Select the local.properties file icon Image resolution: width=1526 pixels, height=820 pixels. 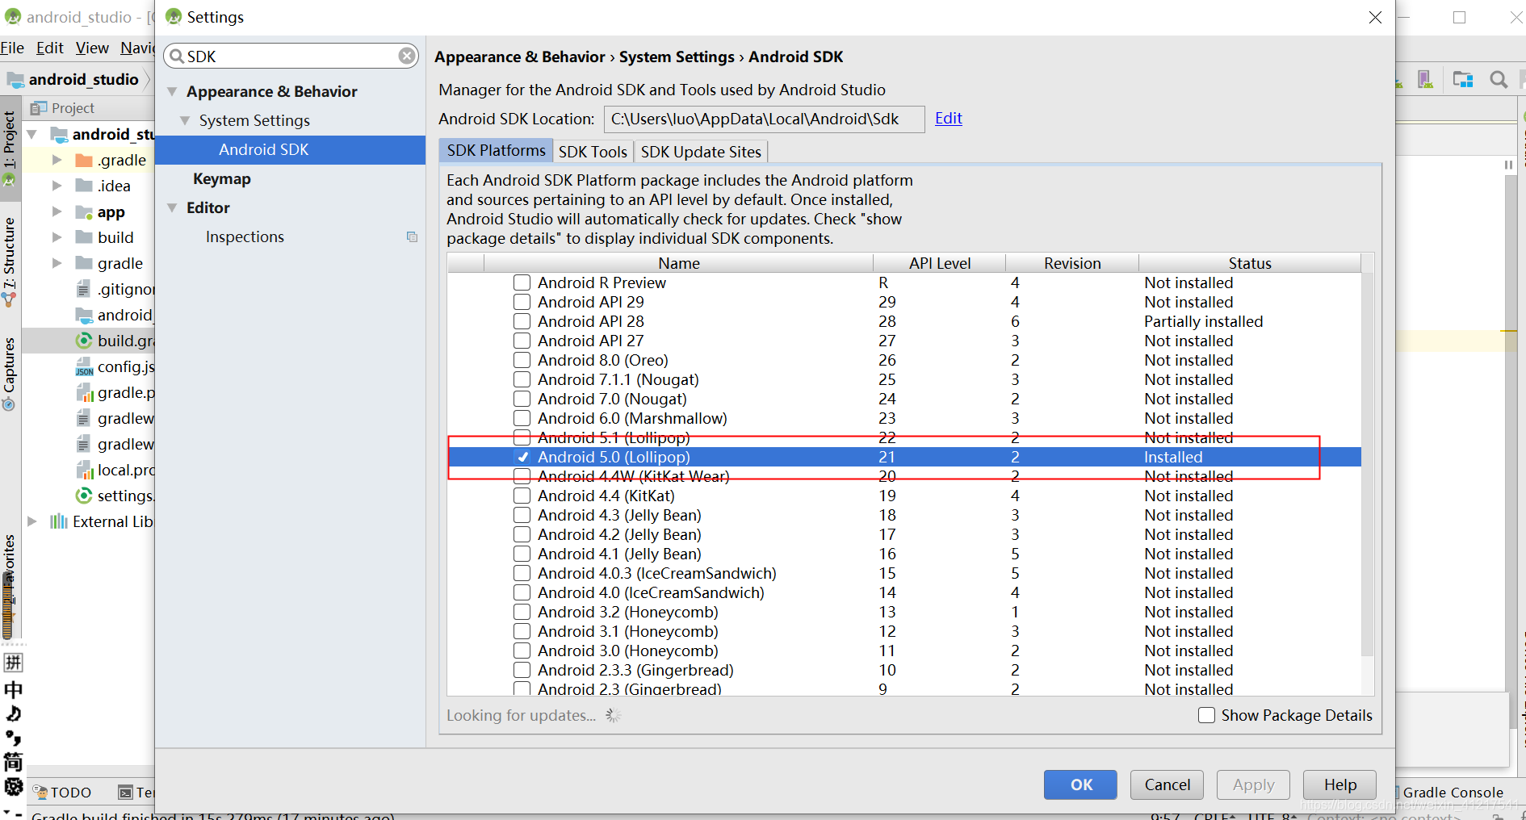[84, 470]
